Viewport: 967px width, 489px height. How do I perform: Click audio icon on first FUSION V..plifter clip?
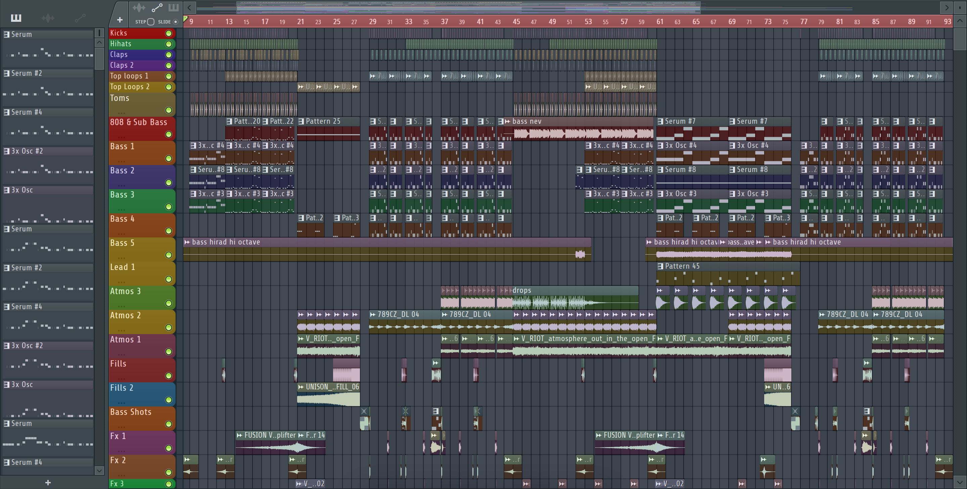click(239, 435)
